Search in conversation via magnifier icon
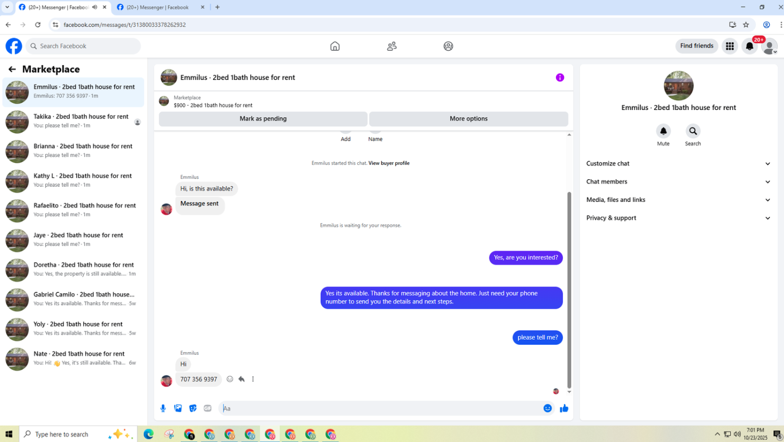The width and height of the screenshot is (784, 442). (x=693, y=131)
